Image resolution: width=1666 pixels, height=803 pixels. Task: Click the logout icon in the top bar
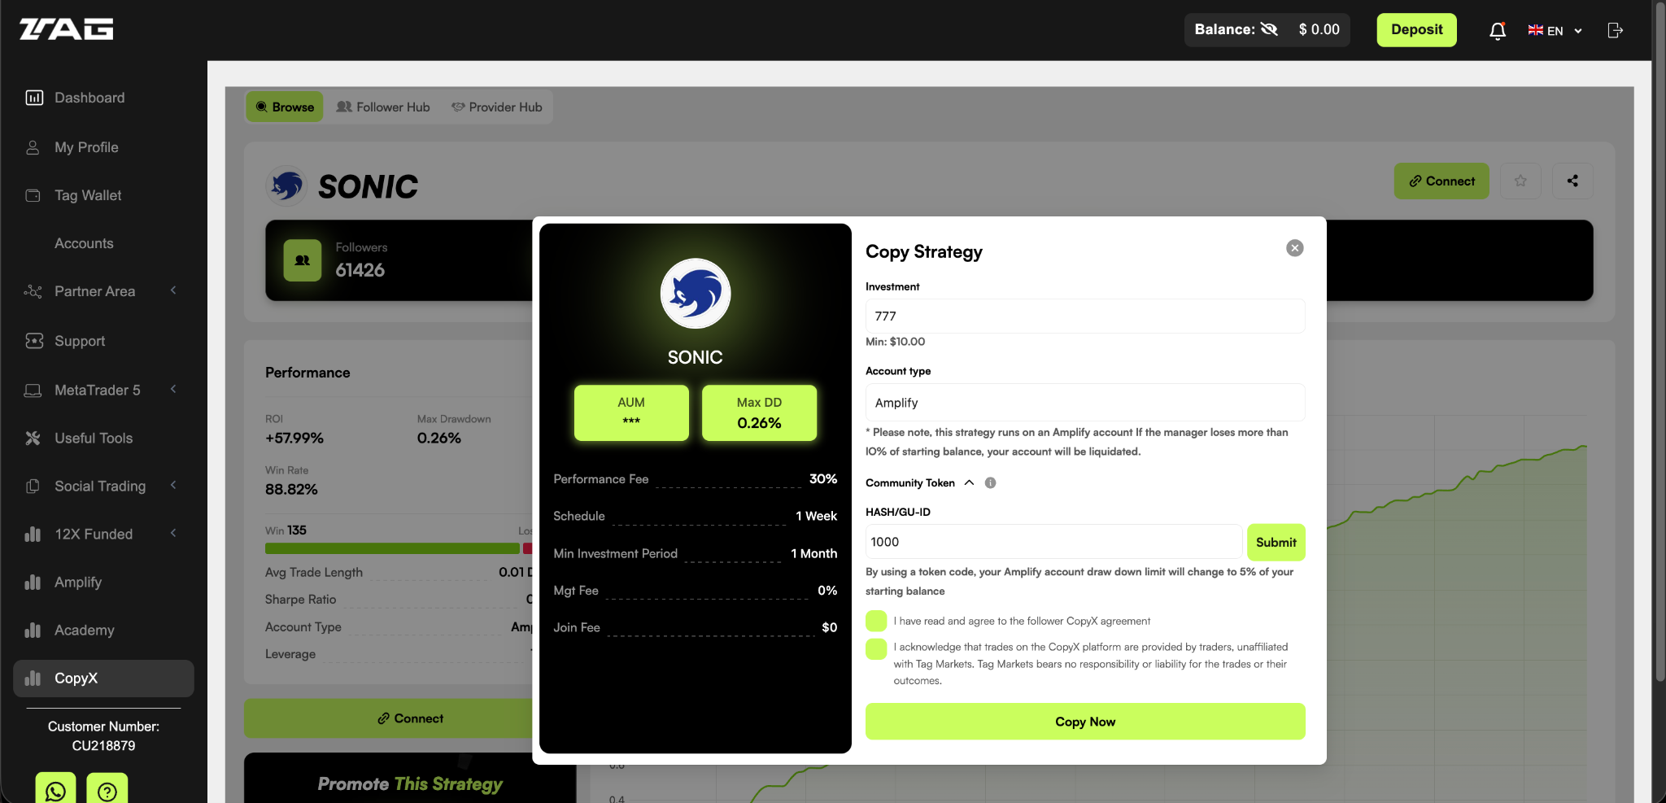tap(1616, 30)
